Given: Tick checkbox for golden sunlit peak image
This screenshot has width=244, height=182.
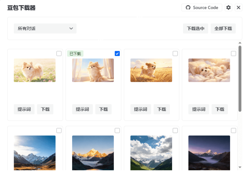Looking at the screenshot, I should click(x=117, y=131).
